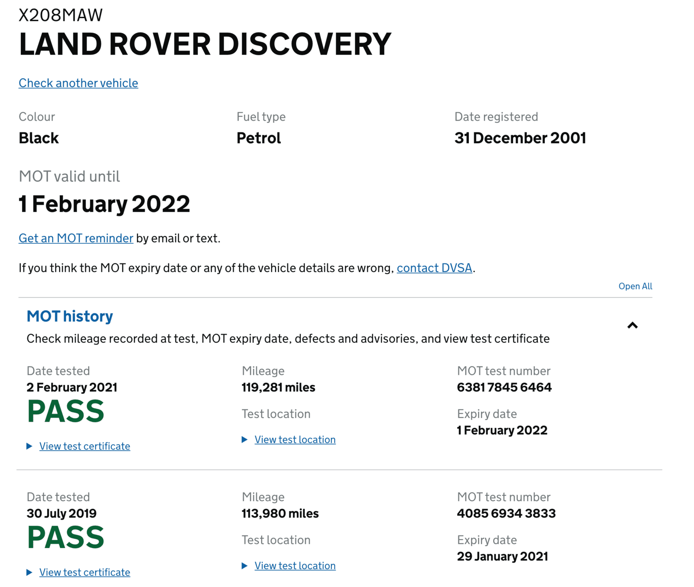Click Get an MOT reminder link
Viewport: 694px width, 587px height.
[x=76, y=238]
